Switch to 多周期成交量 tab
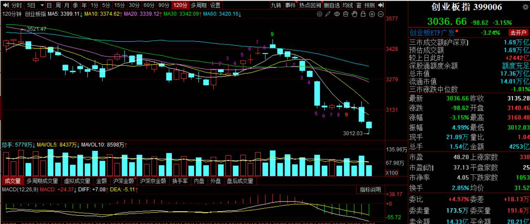530x224 pixels. (42, 181)
